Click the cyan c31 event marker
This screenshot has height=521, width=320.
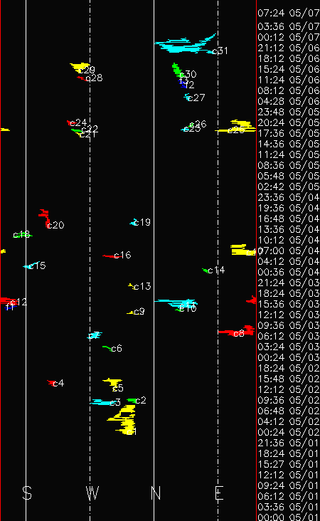(x=184, y=45)
